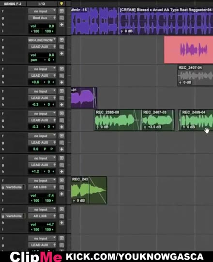Click the vol -7.4 volume field
This screenshot has width=213, height=262.
click(42, 196)
